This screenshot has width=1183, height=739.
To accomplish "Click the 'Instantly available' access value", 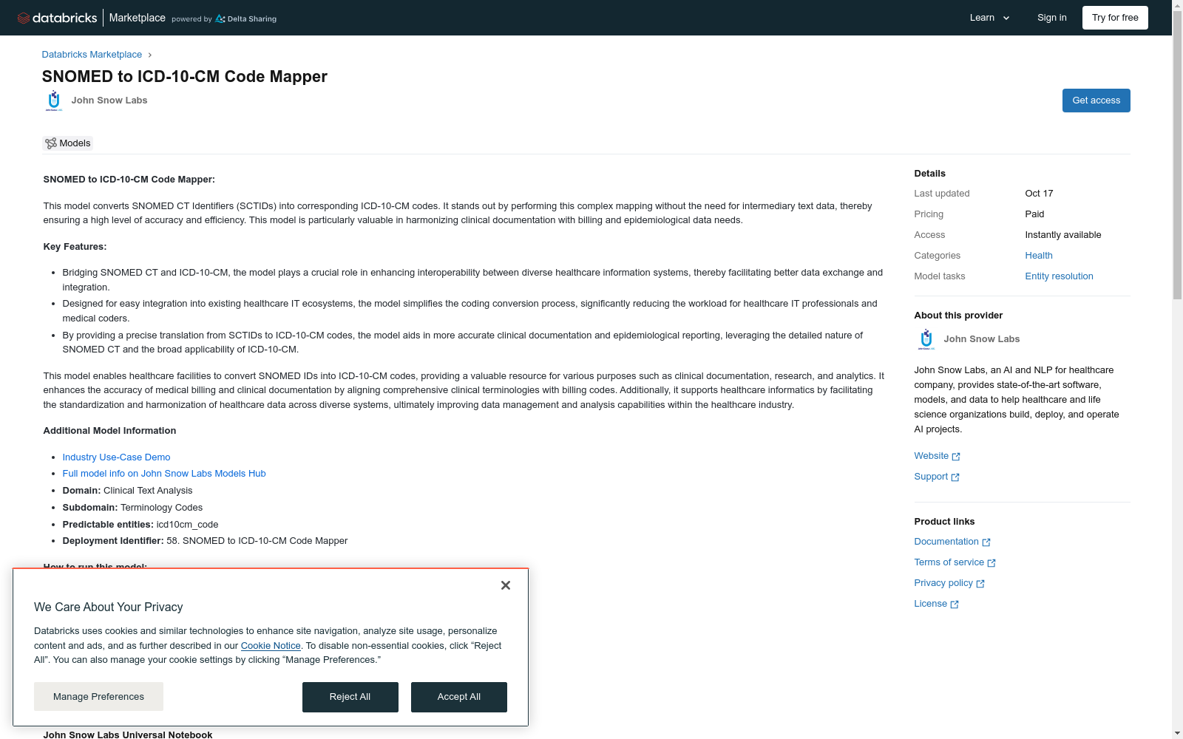I will (x=1063, y=235).
